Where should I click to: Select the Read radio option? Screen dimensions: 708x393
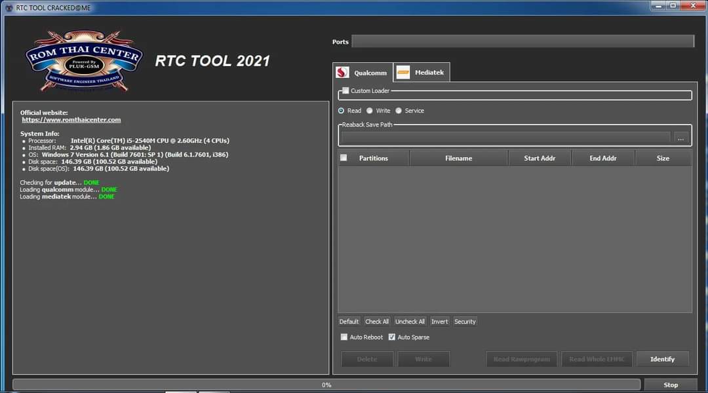pos(341,111)
